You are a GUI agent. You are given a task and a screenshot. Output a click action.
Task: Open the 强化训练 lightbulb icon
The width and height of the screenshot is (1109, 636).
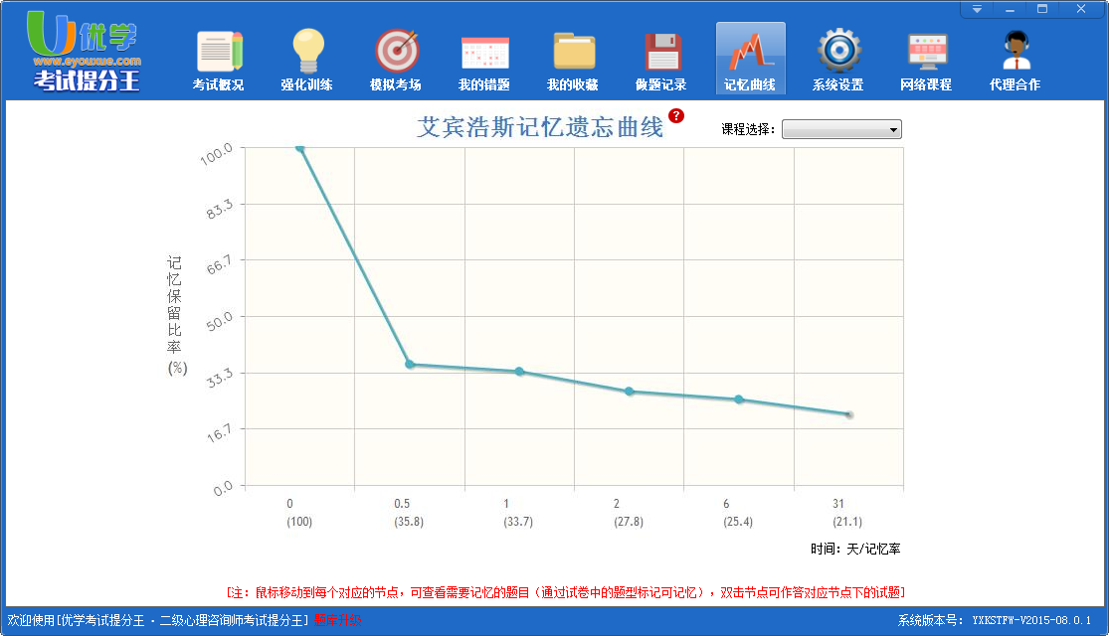click(x=307, y=60)
